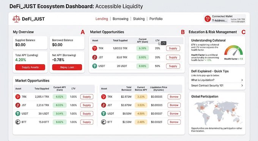Viewport: 258px width, 141px height.
Task: Open the Lending tab
Action: [x=102, y=19]
